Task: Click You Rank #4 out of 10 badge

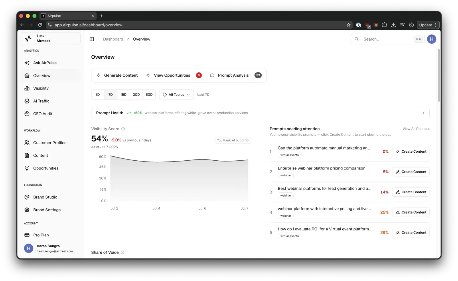Action: tap(233, 140)
